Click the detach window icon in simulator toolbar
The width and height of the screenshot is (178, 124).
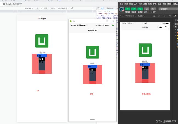click(170, 16)
